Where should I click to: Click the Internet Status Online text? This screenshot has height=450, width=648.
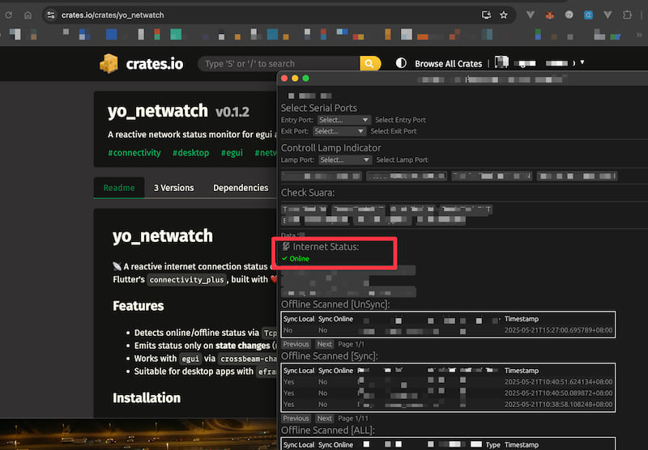(299, 259)
